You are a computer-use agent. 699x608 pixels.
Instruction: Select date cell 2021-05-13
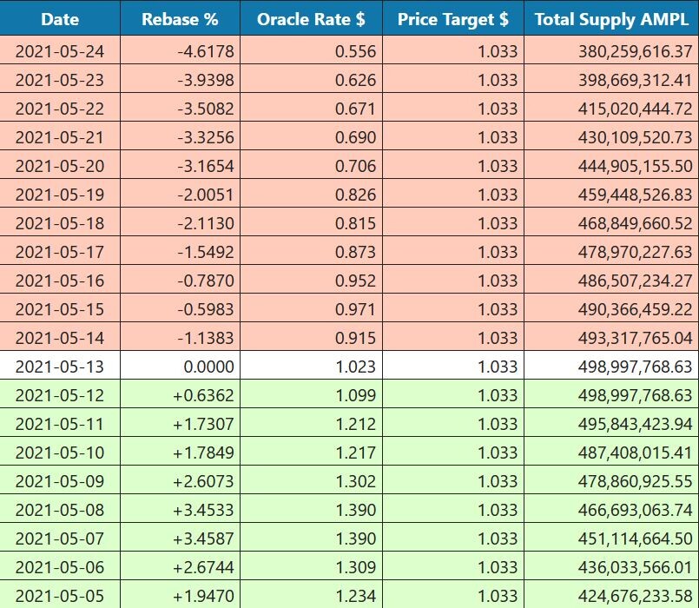pyautogui.click(x=60, y=367)
